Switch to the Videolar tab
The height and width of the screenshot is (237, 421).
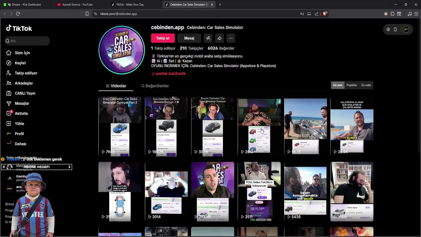(x=116, y=86)
